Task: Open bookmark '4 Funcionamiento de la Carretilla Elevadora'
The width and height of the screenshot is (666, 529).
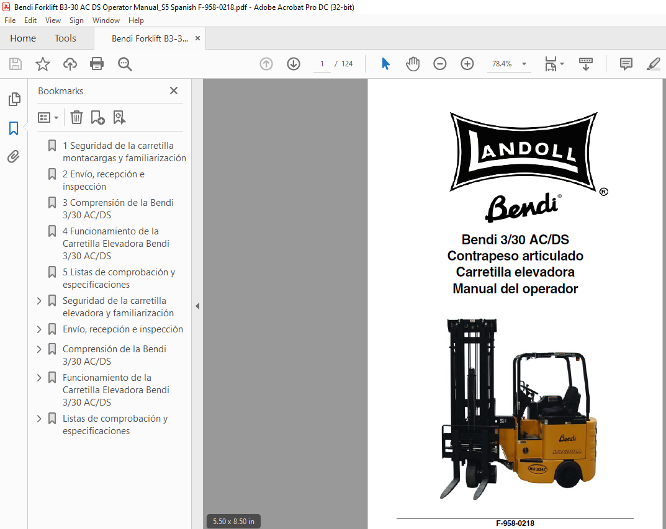Action: pyautogui.click(x=116, y=244)
